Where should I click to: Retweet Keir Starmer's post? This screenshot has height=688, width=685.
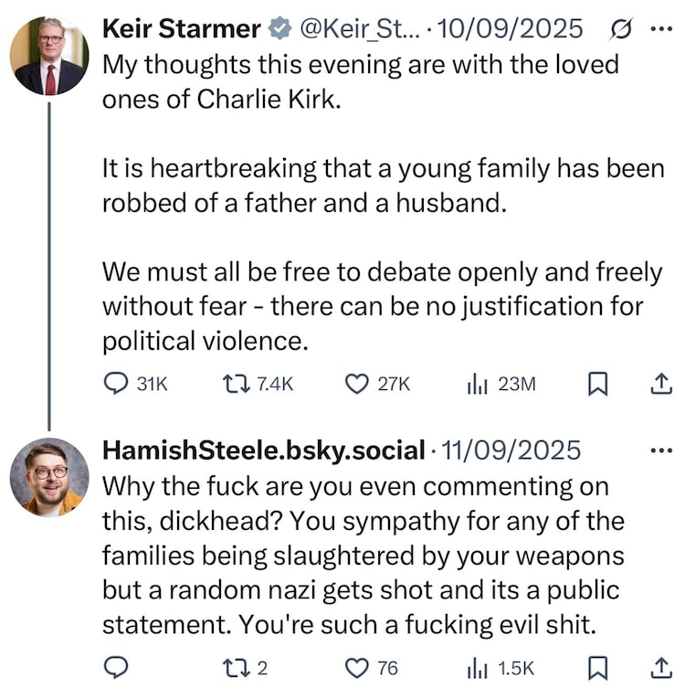pos(234,385)
